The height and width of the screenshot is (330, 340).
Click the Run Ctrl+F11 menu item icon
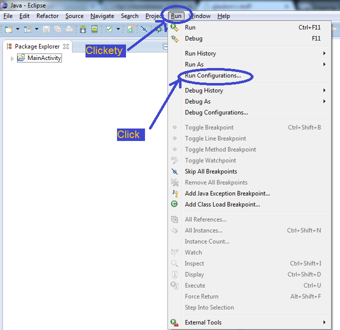click(x=174, y=27)
